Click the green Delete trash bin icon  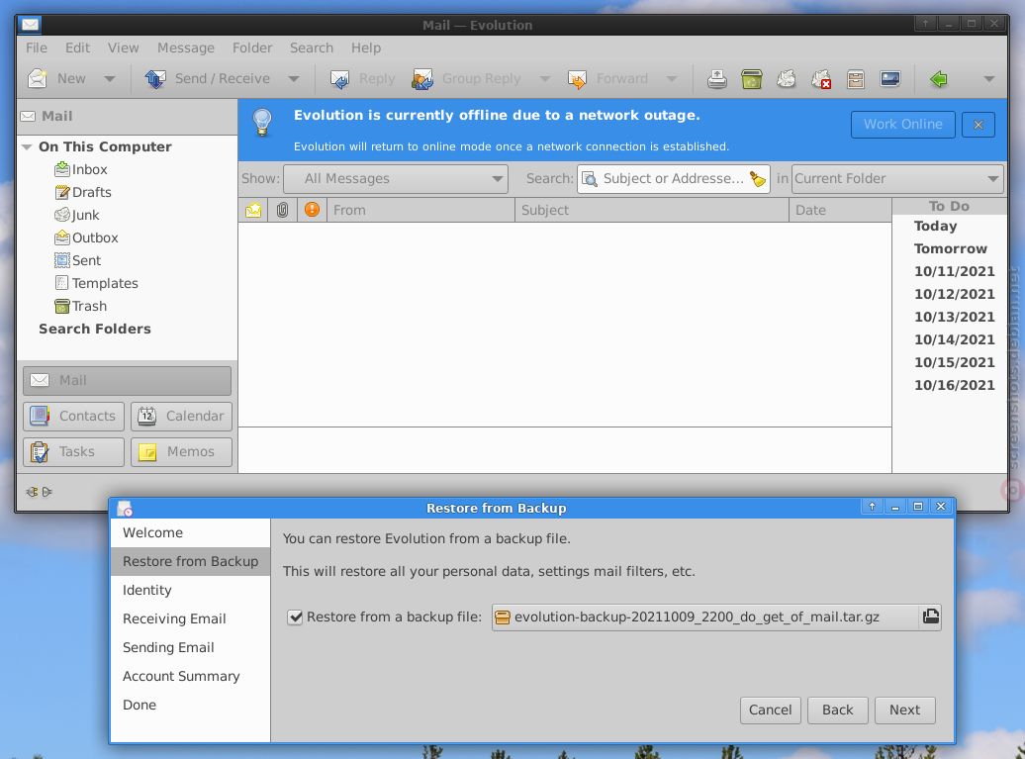pos(752,79)
